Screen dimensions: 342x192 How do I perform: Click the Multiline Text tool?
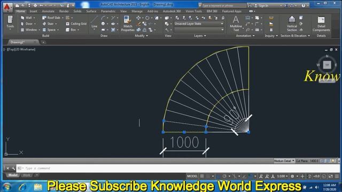coord(236,23)
